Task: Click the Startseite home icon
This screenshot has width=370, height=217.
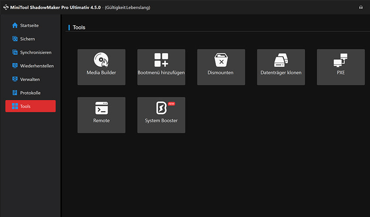Action: click(15, 25)
